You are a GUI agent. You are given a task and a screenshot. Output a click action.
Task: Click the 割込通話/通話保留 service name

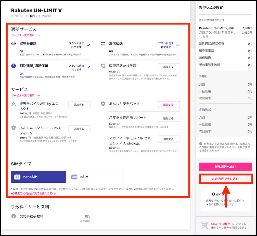point(34,66)
